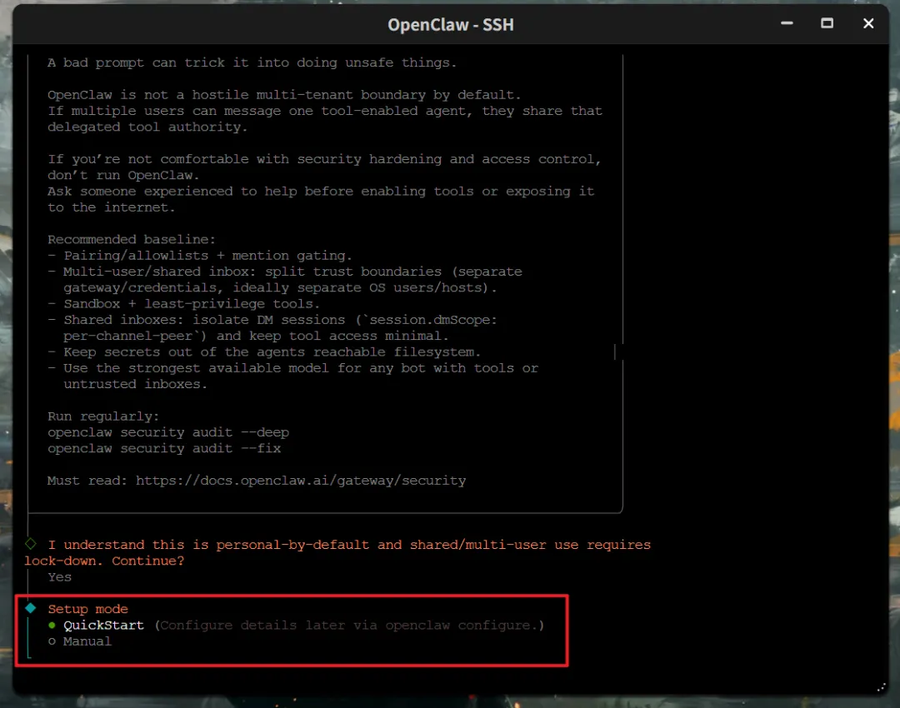This screenshot has height=708, width=900.
Task: Click the 'A bad prompt can trick it' line
Action: pos(252,62)
